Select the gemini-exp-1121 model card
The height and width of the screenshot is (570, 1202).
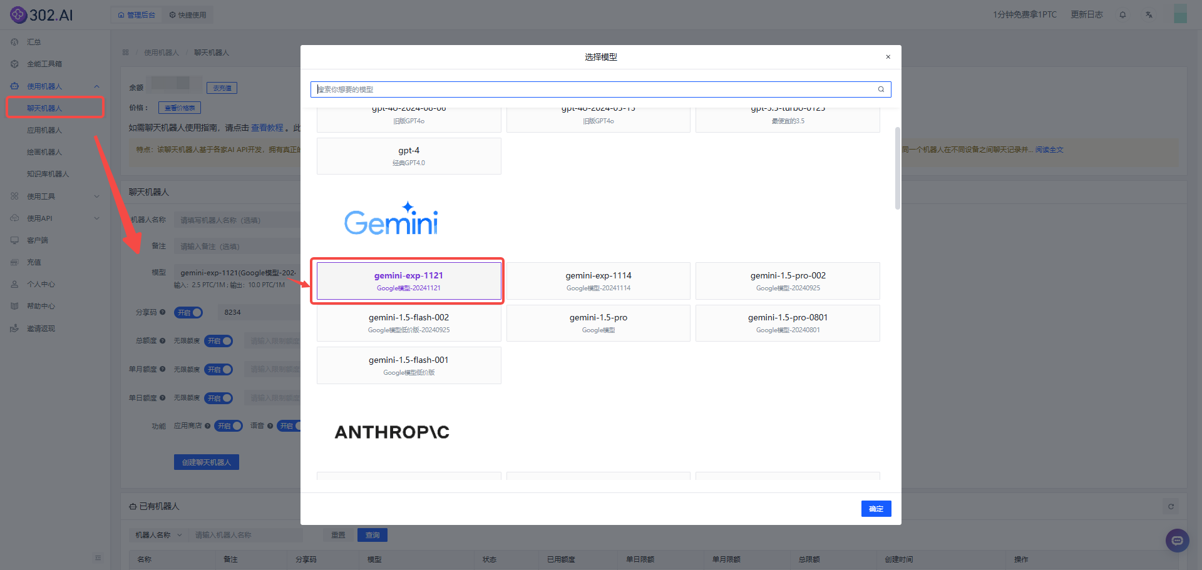point(409,281)
